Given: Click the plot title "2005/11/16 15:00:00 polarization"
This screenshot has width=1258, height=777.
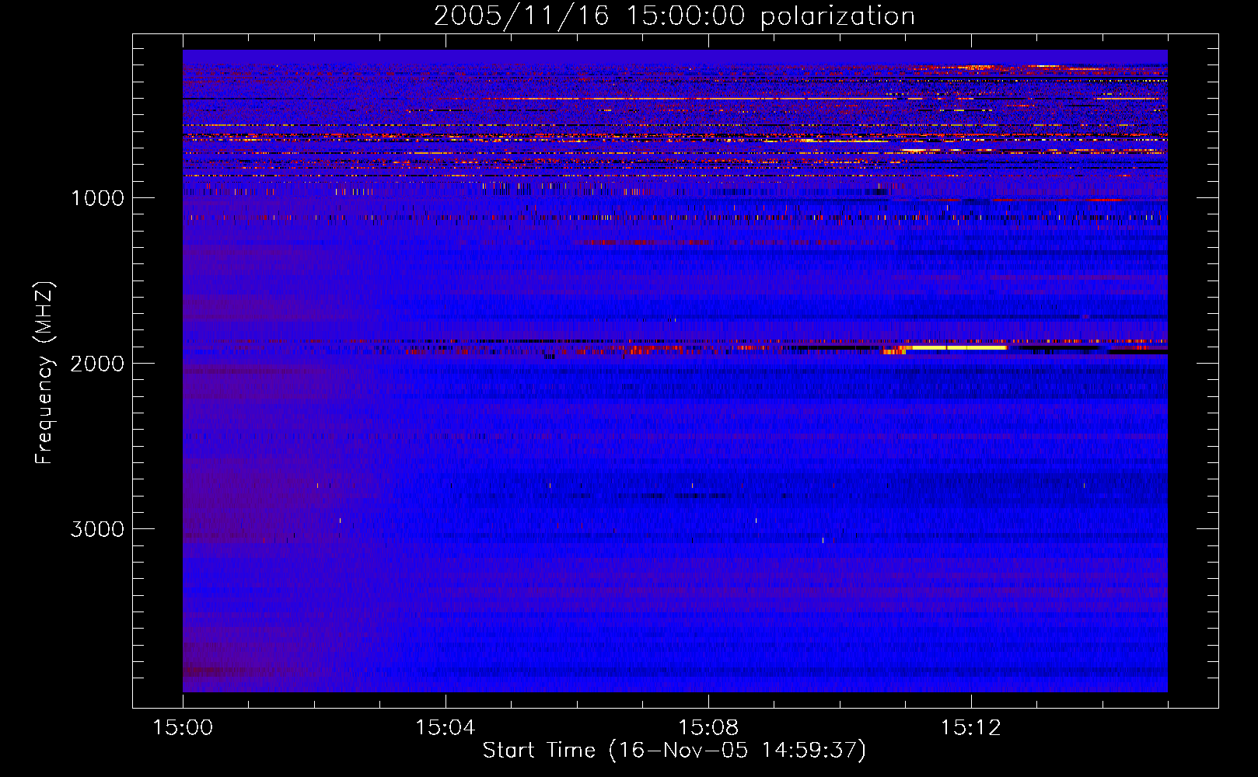Looking at the screenshot, I should pyautogui.click(x=674, y=16).
